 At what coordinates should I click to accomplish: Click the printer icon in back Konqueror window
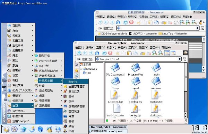tap(176, 22)
